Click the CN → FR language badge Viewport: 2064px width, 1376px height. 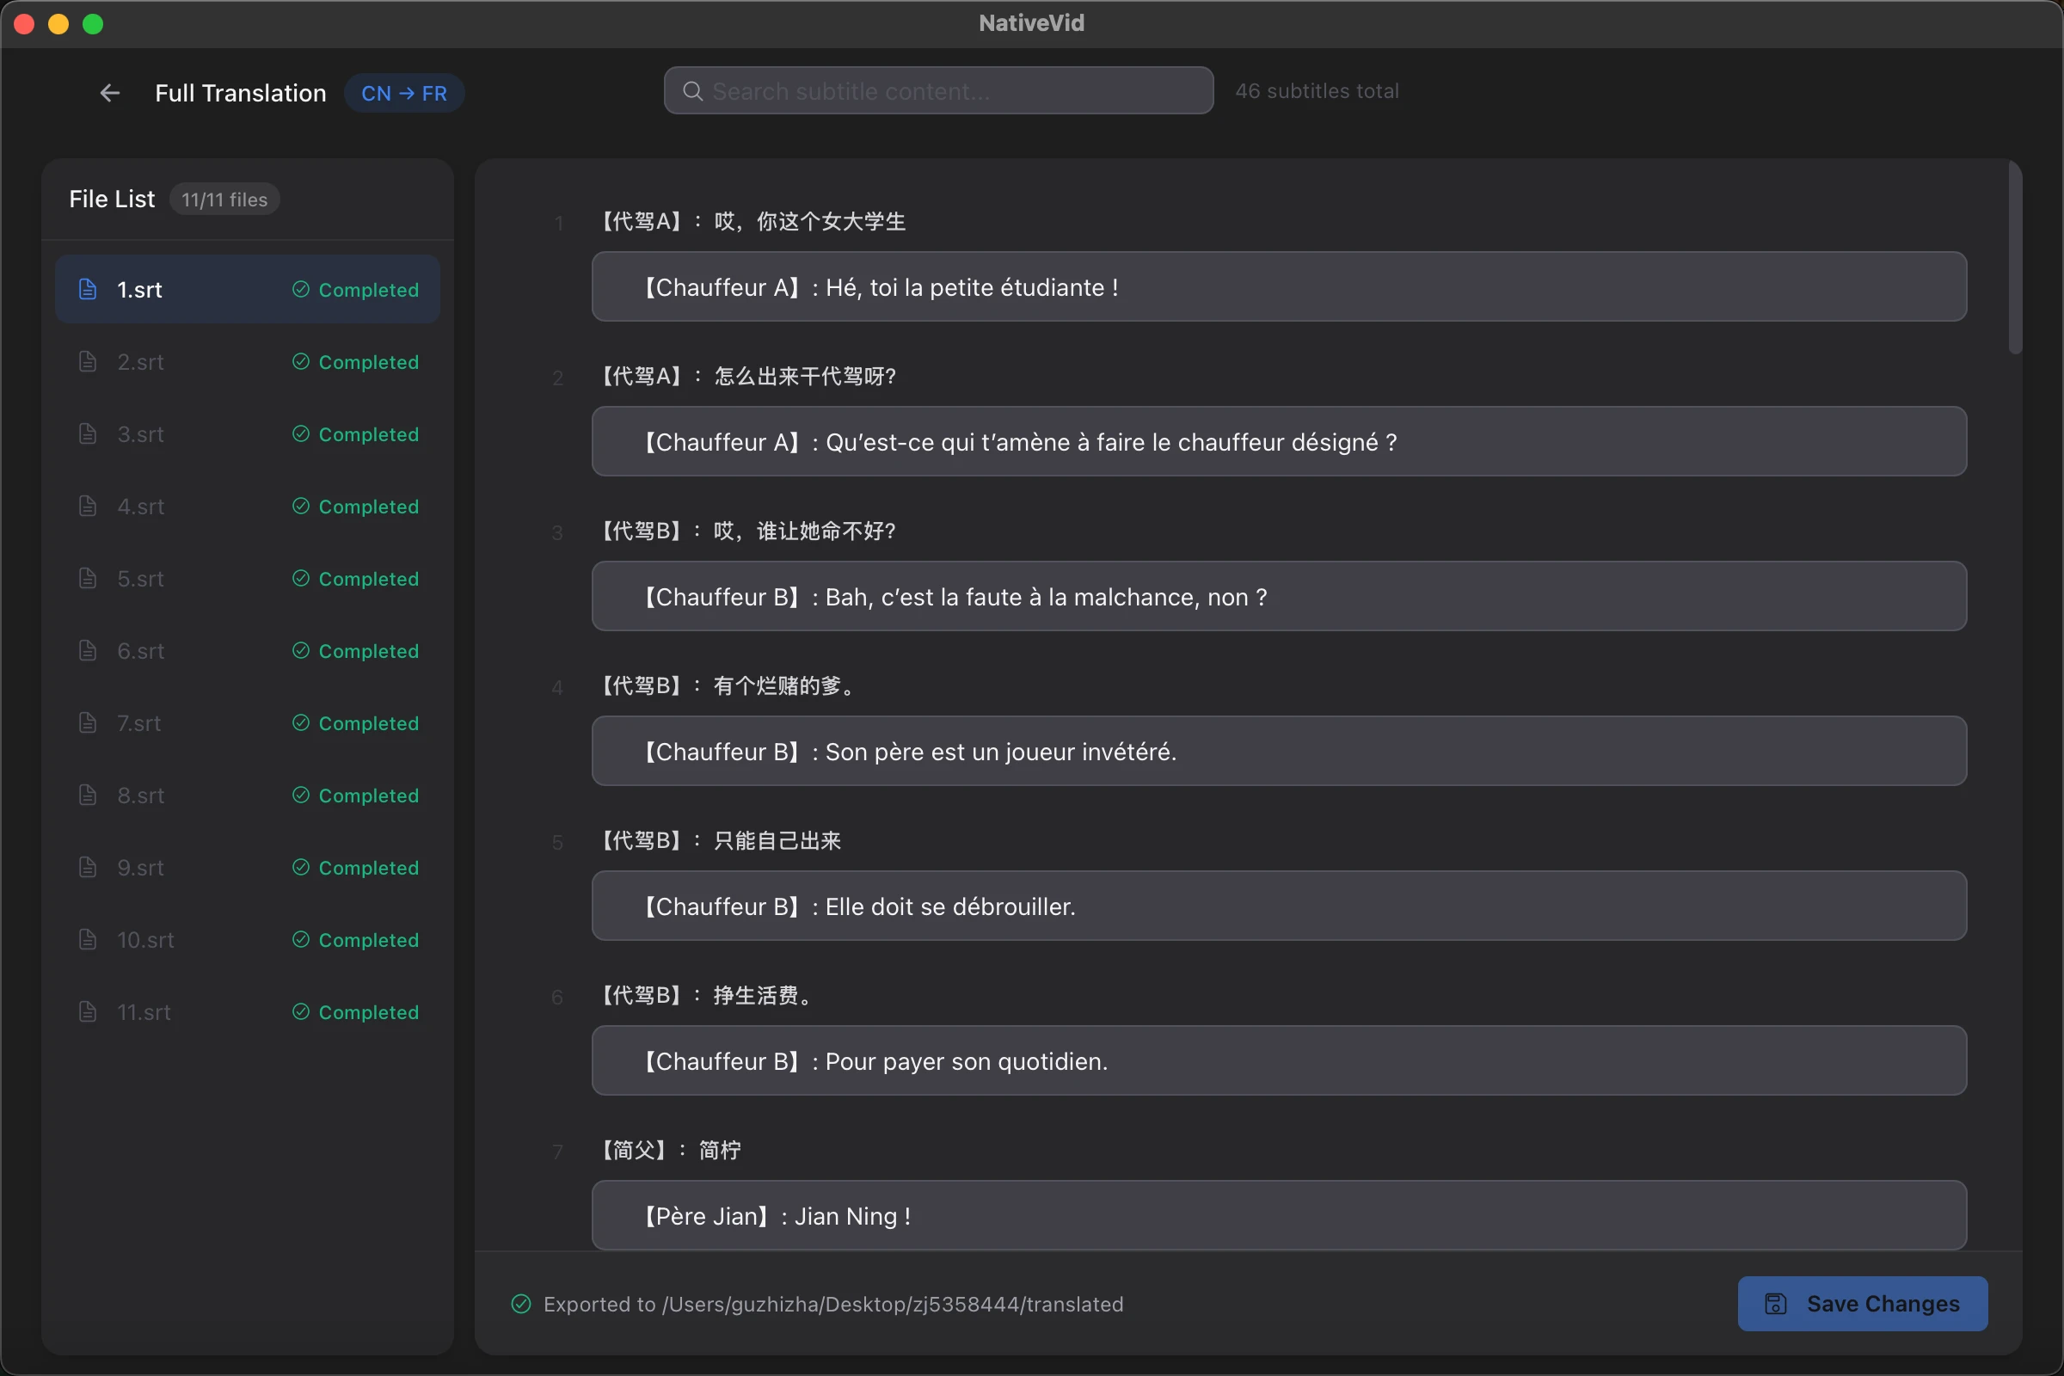(404, 93)
